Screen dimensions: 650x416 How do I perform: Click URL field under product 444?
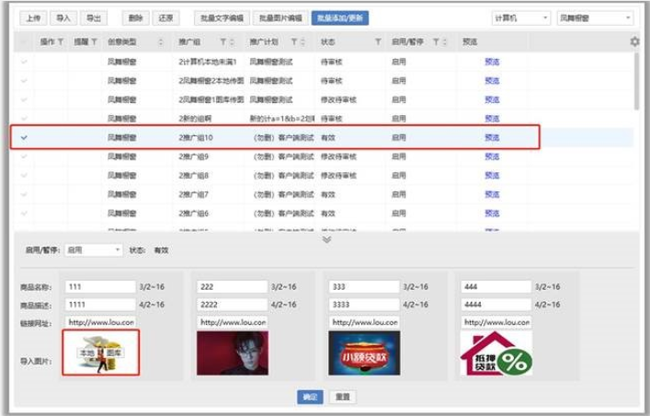[496, 322]
